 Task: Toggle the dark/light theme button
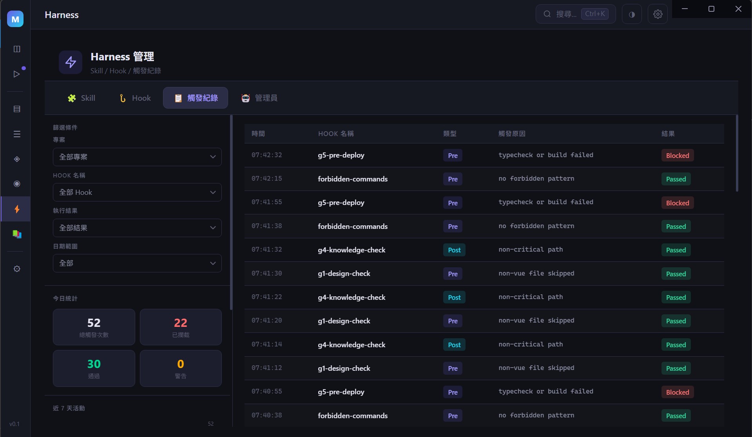(632, 14)
